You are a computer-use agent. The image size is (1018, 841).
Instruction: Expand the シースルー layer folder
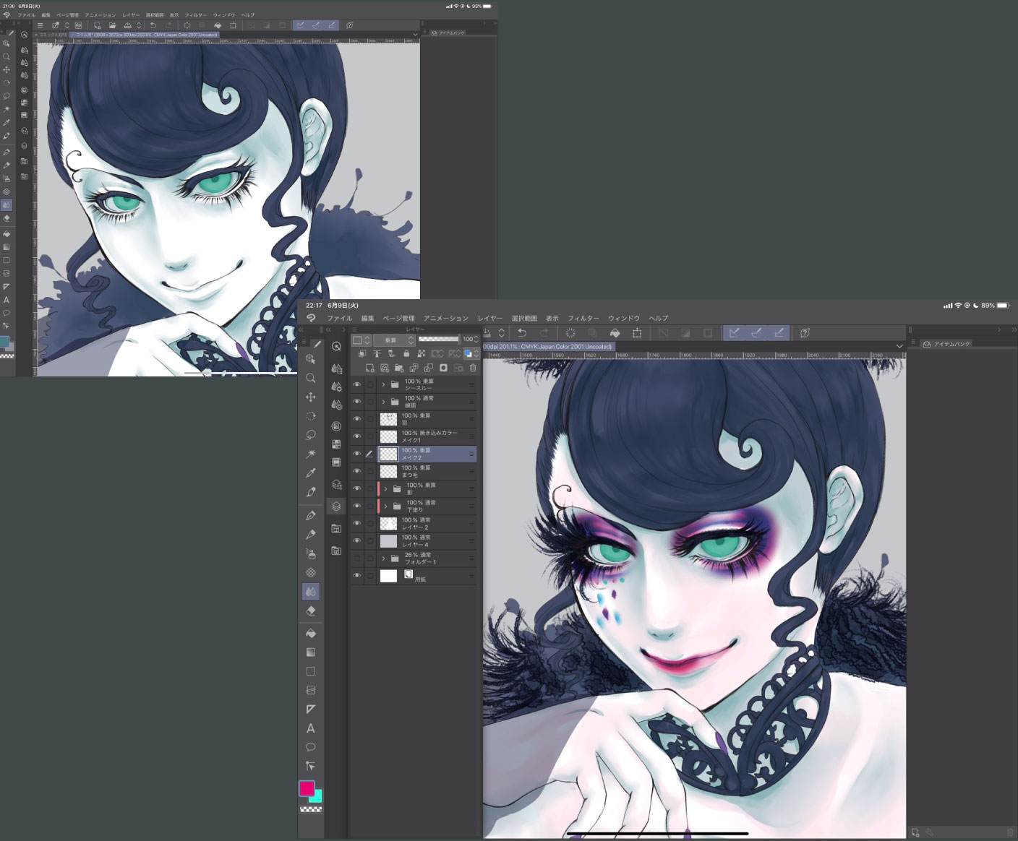click(383, 384)
